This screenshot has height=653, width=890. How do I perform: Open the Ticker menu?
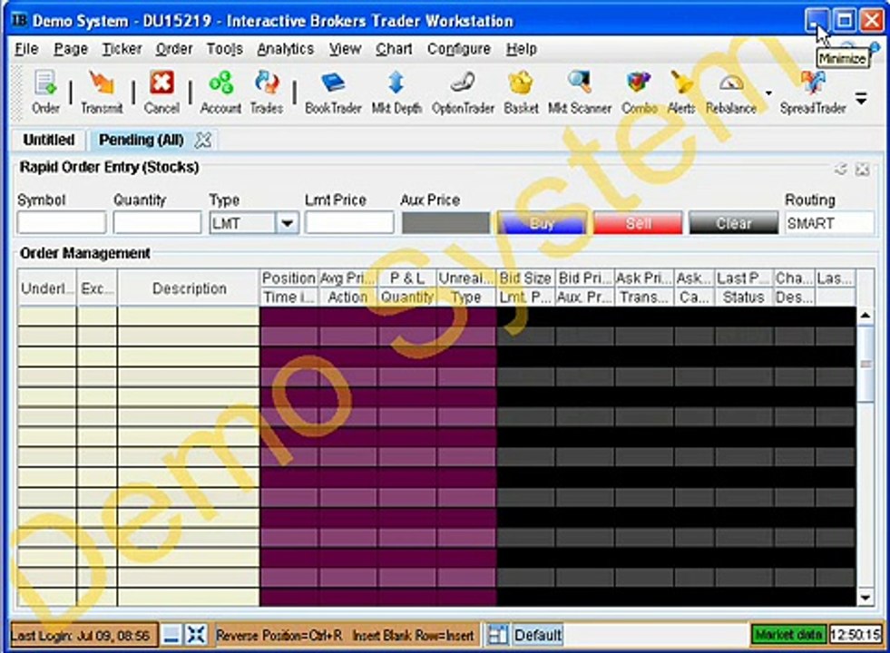[x=122, y=49]
